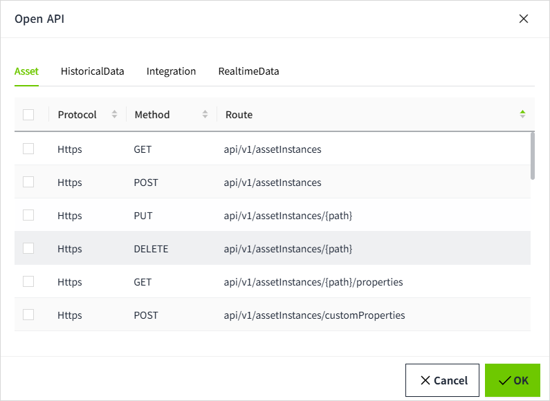Screen dimensions: 550x401
Task: Toggle Route column sort arrows
Action: 522,115
